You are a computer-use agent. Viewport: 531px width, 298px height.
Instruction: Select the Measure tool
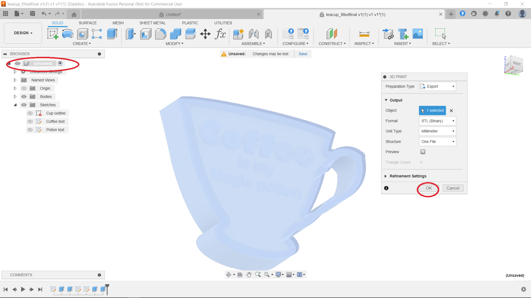364,34
